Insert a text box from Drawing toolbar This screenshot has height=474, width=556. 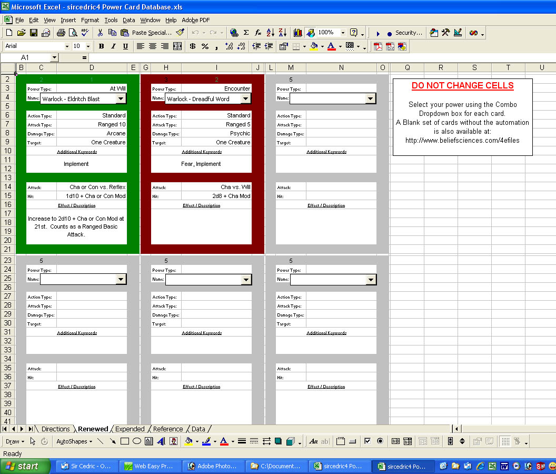(149, 441)
